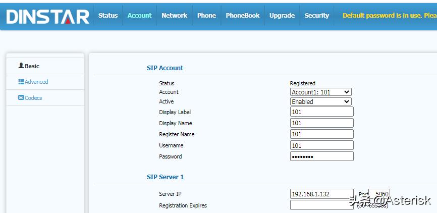Click the Registration Expires input field
Image resolution: width=437 pixels, height=213 pixels.
[x=321, y=205]
